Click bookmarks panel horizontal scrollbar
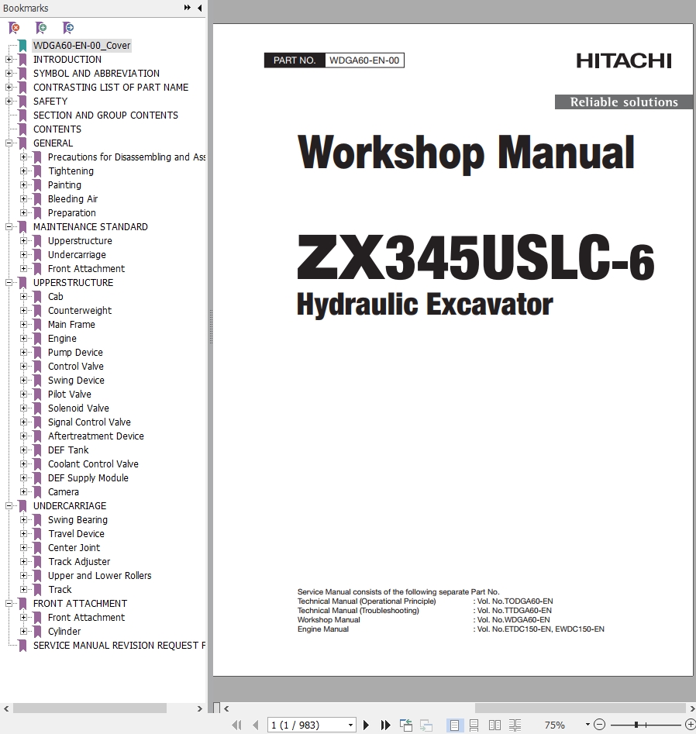 89,708
